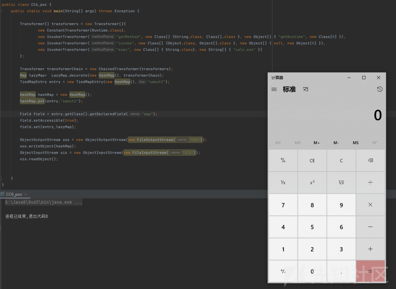
Task: Click the oos.writeObject(hashMap) line
Action: tap(48, 146)
